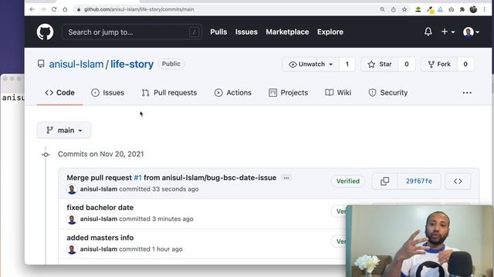Click 'Commits on Nov 20, 2021' heading

(x=101, y=154)
